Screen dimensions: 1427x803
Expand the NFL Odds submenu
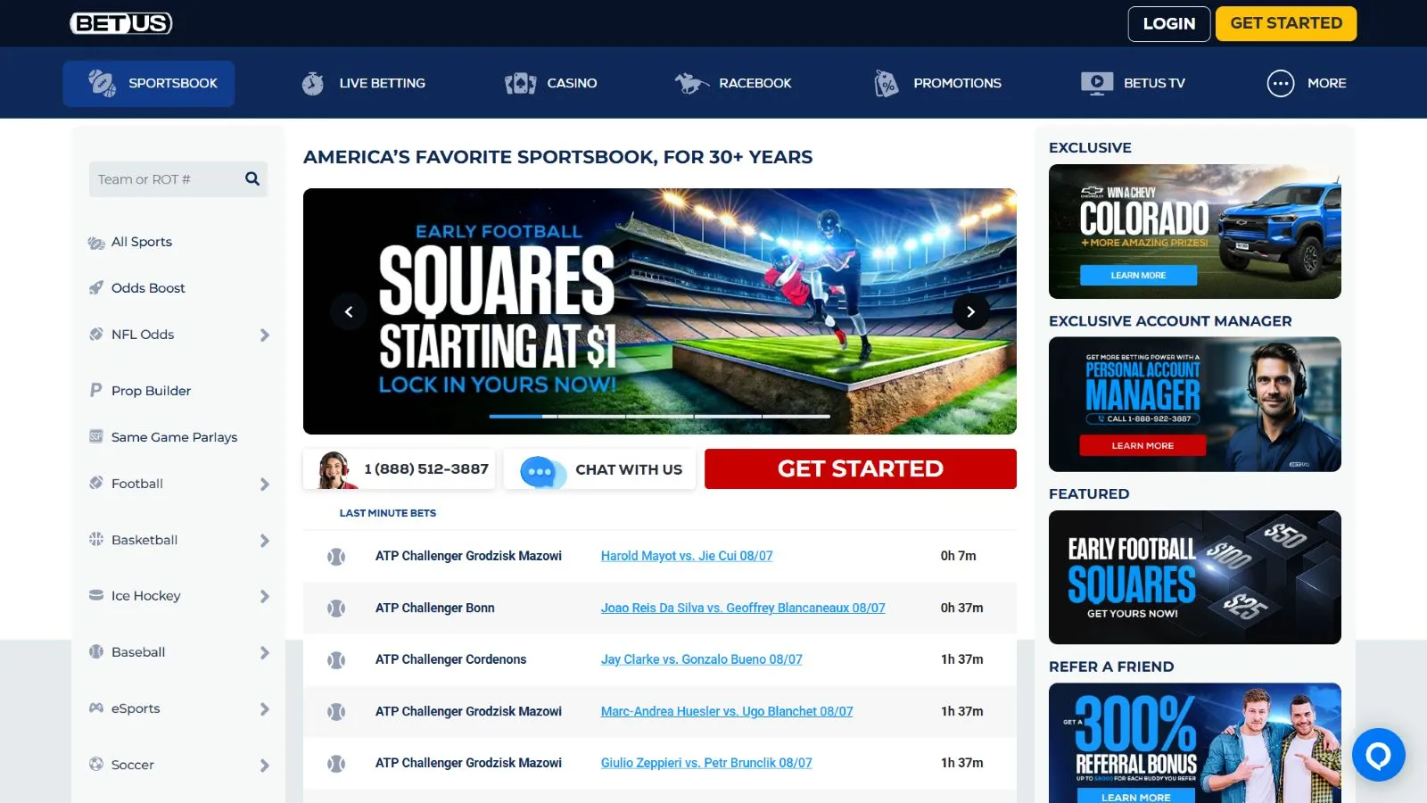264,335
